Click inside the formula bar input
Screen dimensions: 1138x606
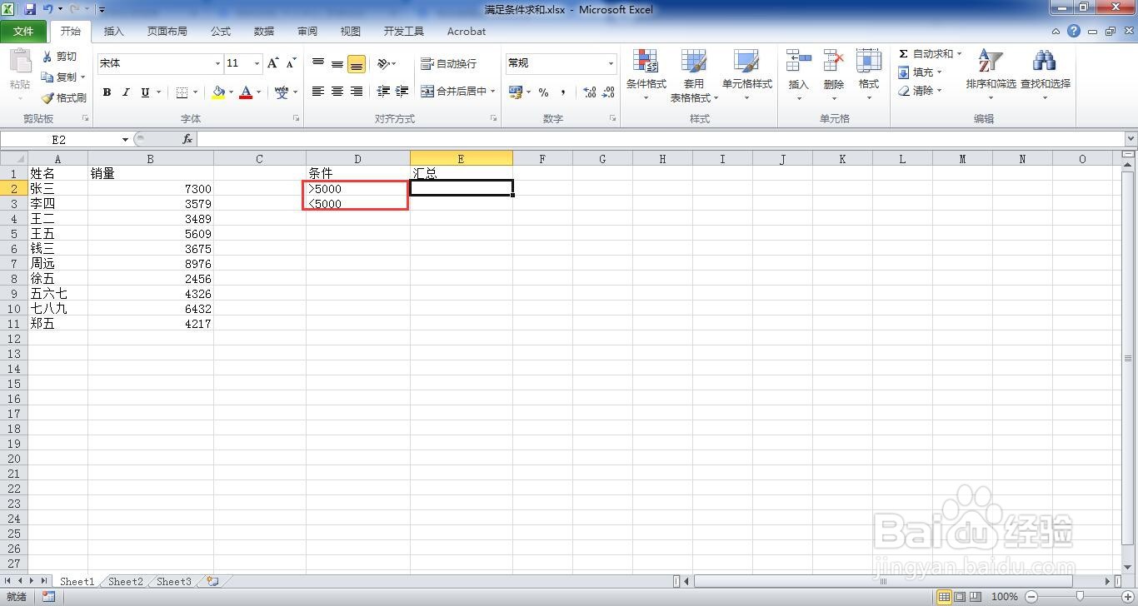tap(661, 139)
